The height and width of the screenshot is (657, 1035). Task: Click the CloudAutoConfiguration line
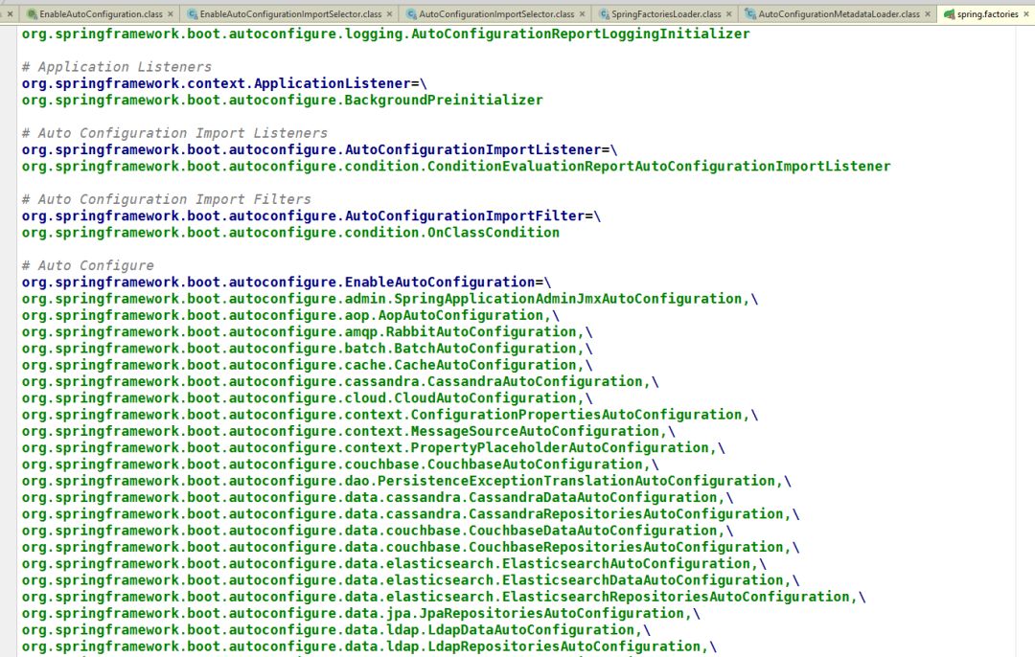point(307,397)
